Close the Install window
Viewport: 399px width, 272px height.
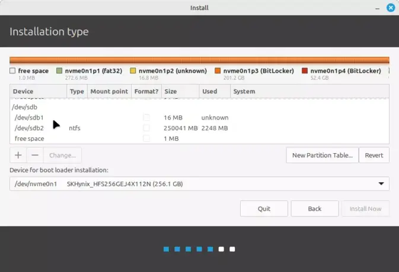coord(390,8)
